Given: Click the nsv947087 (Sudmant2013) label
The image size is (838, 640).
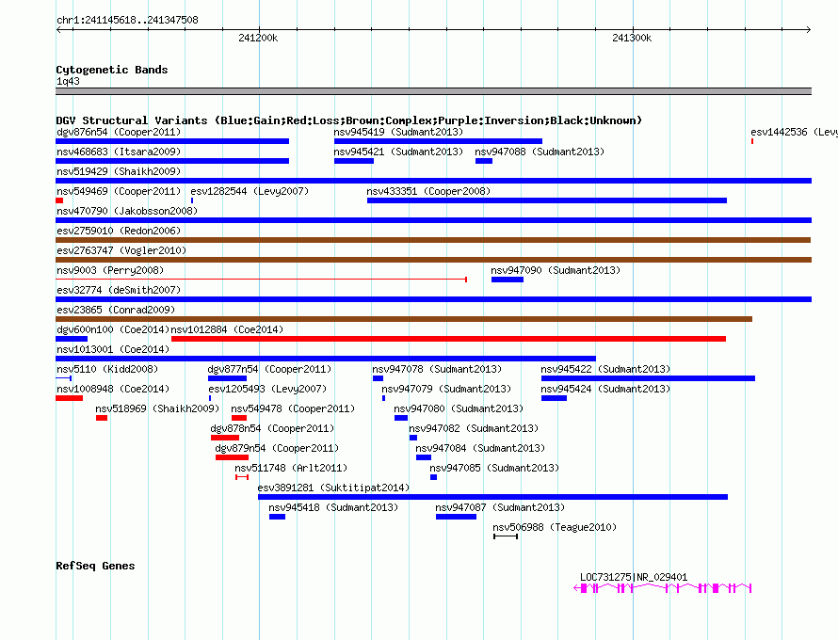Looking at the screenshot, I should (500, 507).
